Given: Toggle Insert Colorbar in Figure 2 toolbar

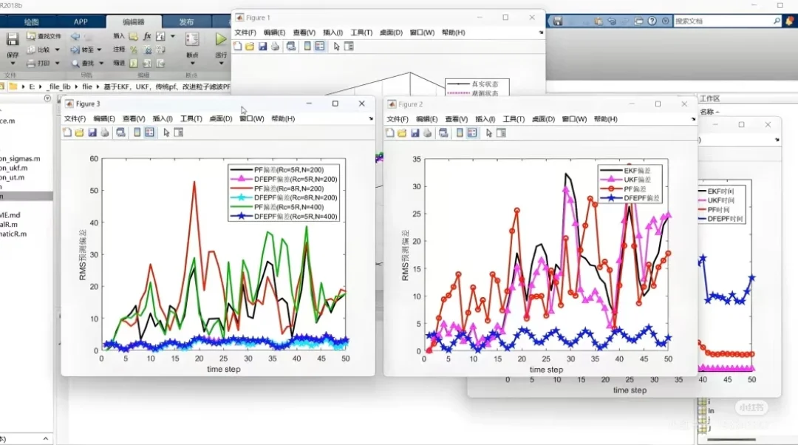Looking at the screenshot, I should 460,133.
